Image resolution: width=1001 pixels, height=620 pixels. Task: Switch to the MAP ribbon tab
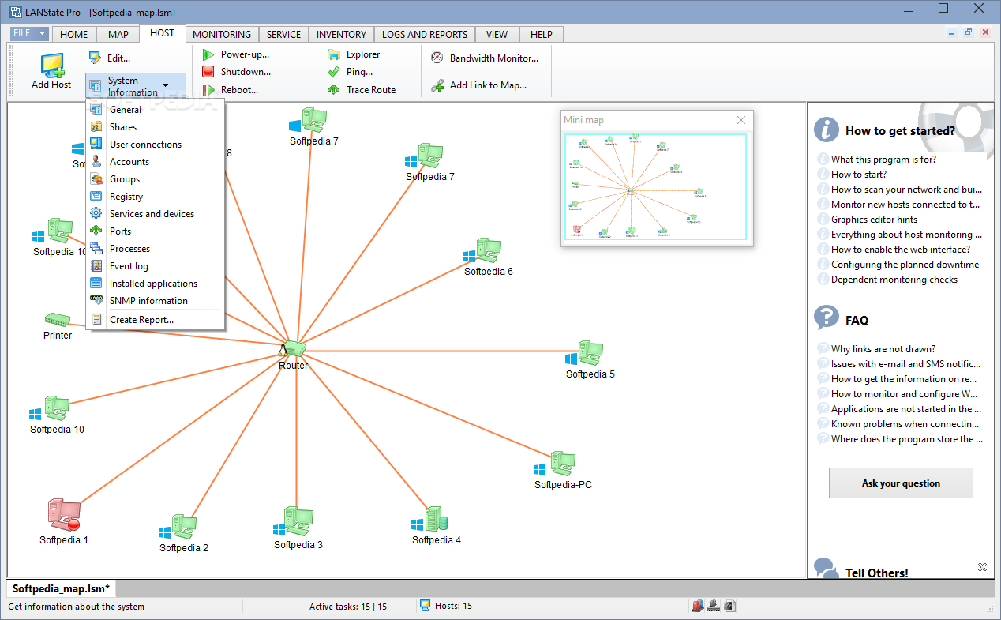(118, 34)
